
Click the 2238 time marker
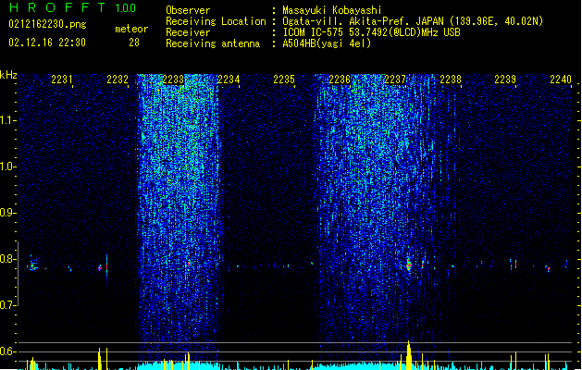pos(451,80)
